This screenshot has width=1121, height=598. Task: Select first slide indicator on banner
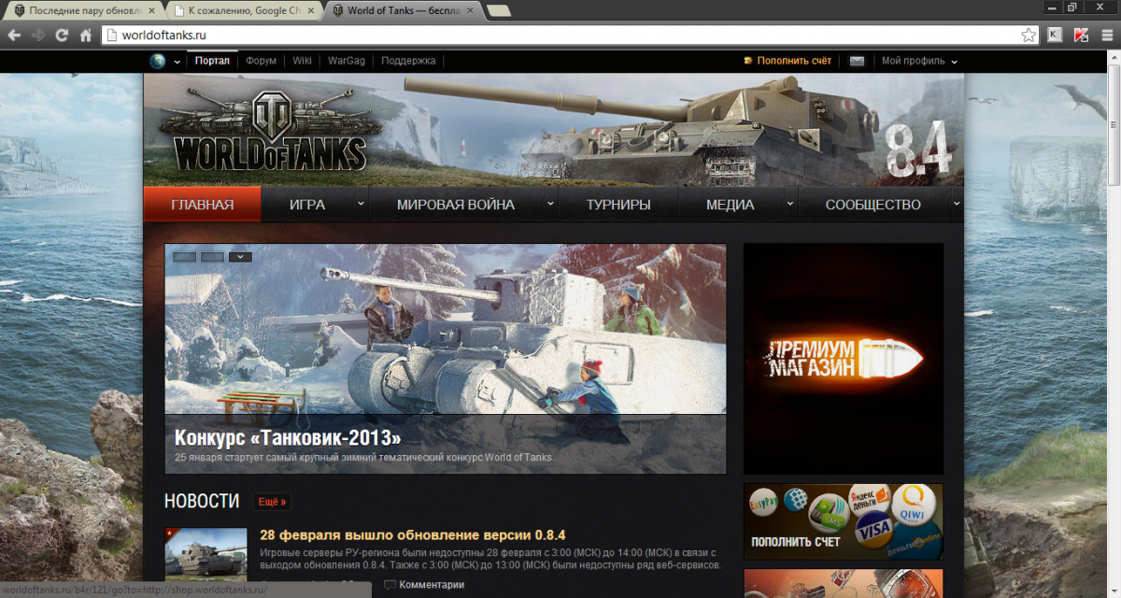click(x=184, y=256)
